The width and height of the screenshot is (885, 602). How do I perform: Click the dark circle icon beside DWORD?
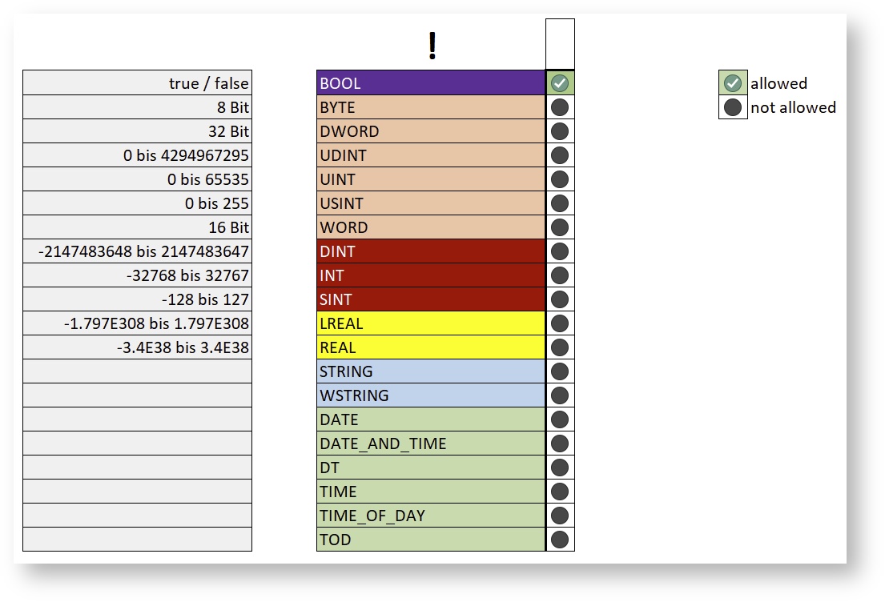pyautogui.click(x=560, y=131)
